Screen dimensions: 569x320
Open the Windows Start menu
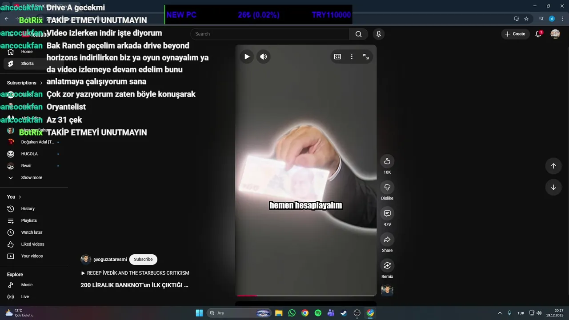point(199,313)
